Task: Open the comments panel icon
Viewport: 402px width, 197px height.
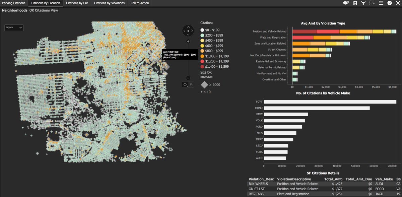Action: pyautogui.click(x=346, y=3)
